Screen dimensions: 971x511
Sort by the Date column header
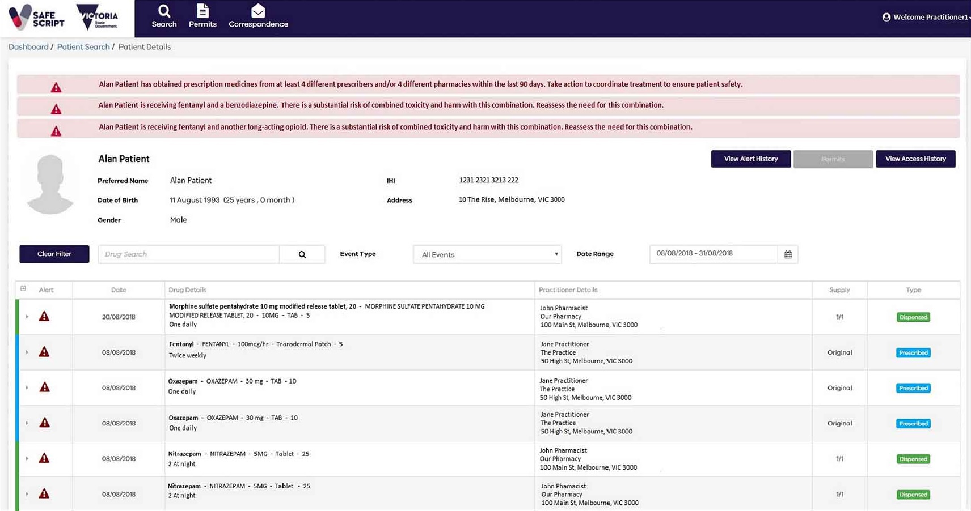(119, 290)
